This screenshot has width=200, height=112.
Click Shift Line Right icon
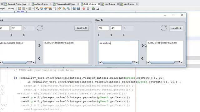(x=78, y=8)
